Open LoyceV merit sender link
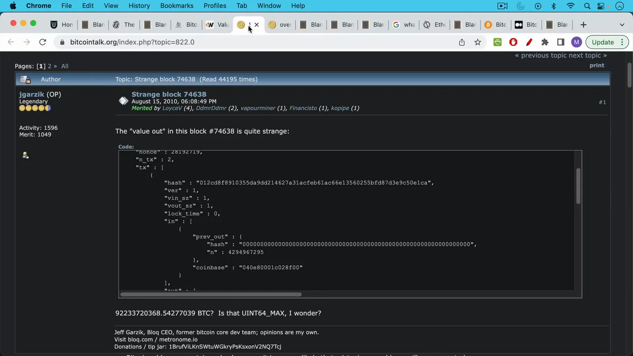633x356 pixels. pos(172,108)
